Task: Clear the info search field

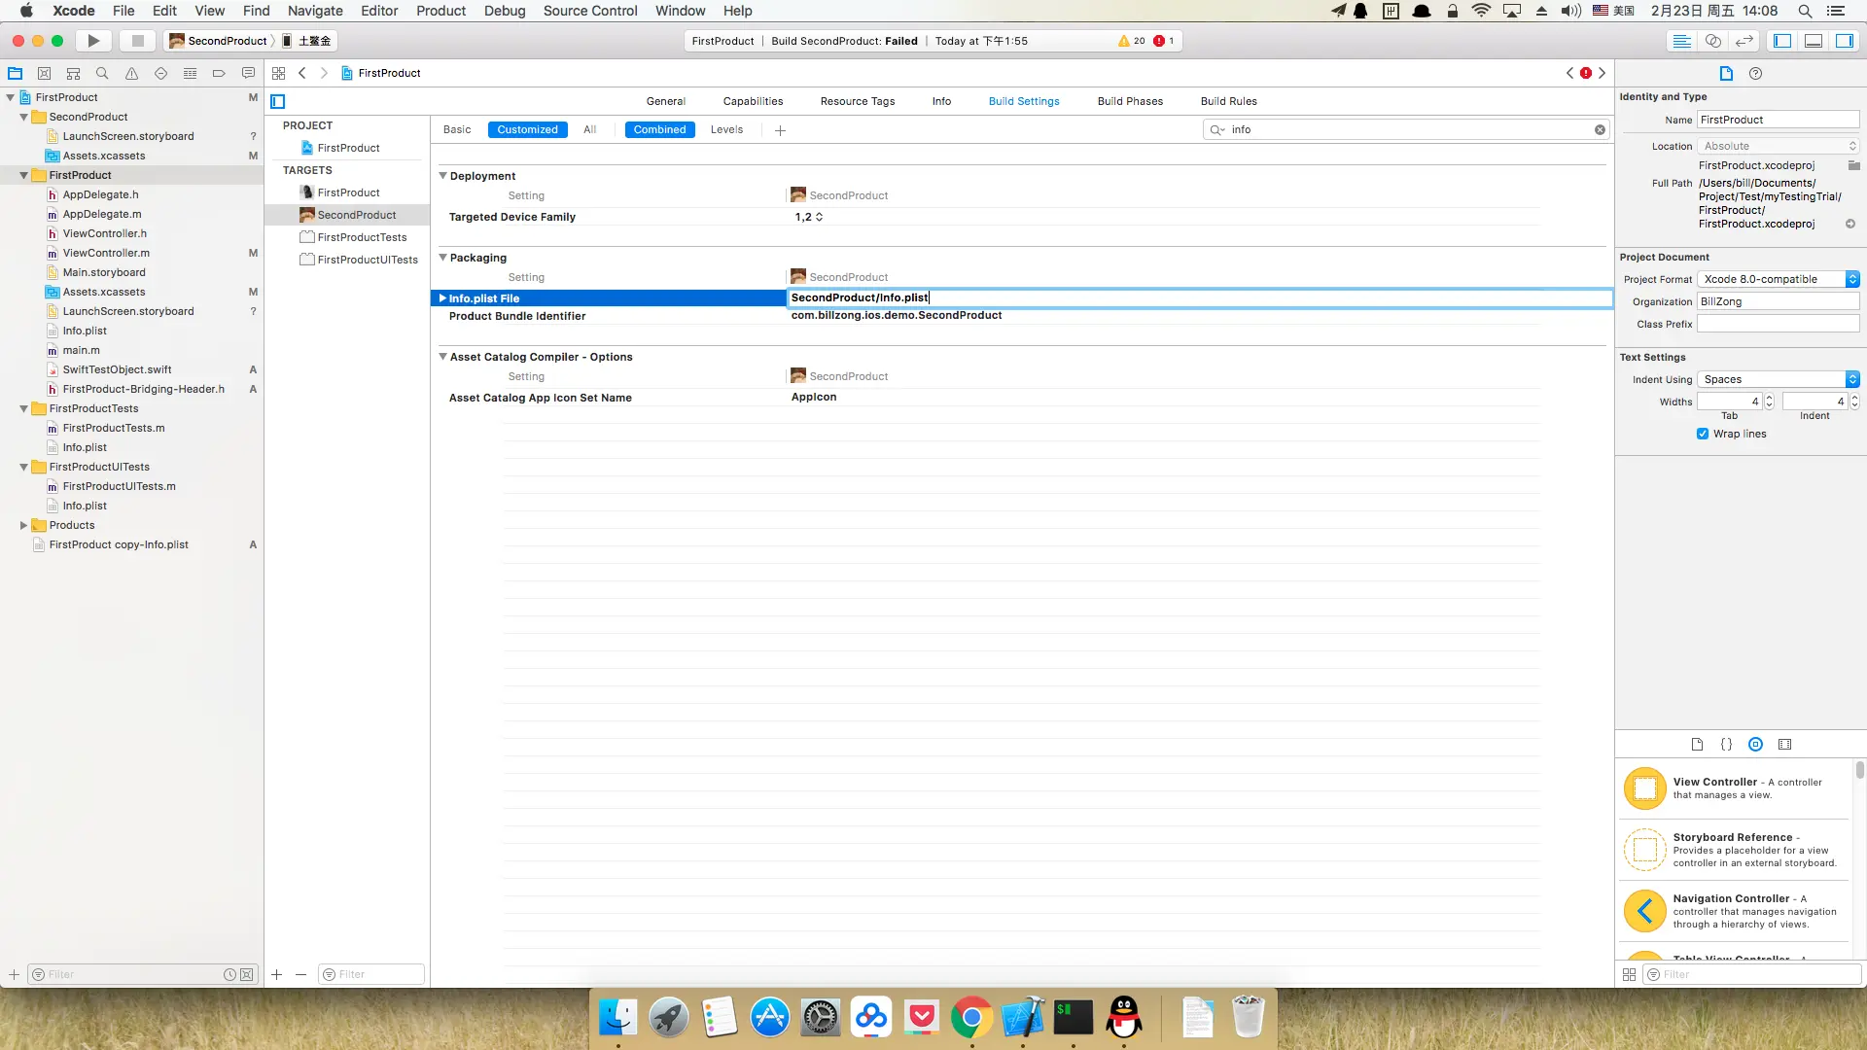Action: tap(1600, 129)
